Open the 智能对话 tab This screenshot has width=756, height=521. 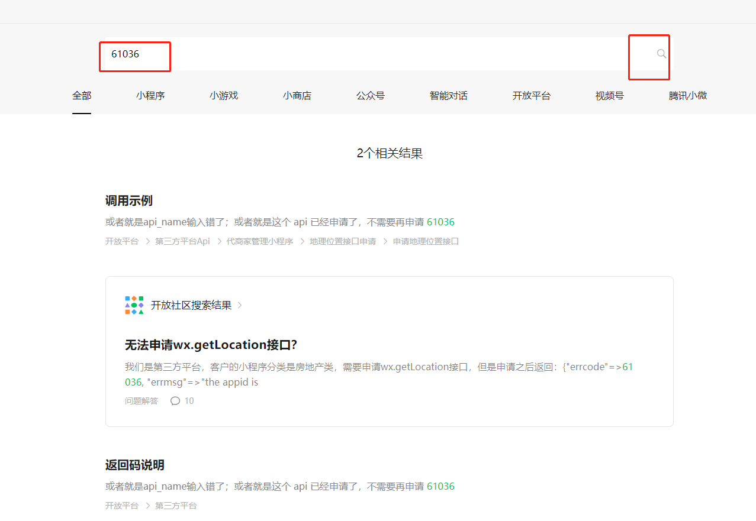[449, 95]
